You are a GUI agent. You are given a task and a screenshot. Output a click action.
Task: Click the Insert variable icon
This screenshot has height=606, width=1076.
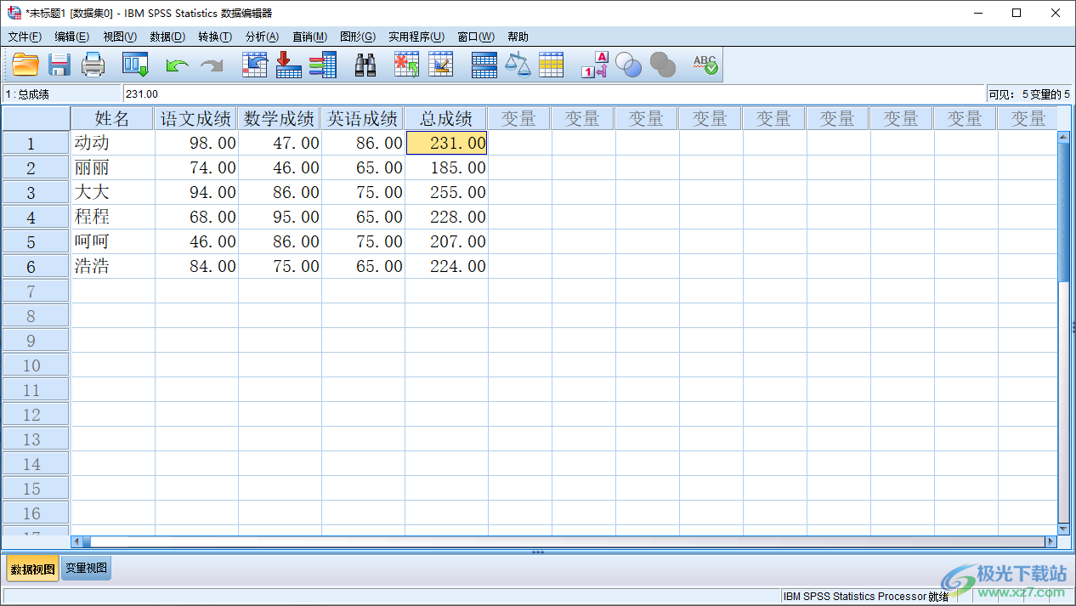point(441,65)
